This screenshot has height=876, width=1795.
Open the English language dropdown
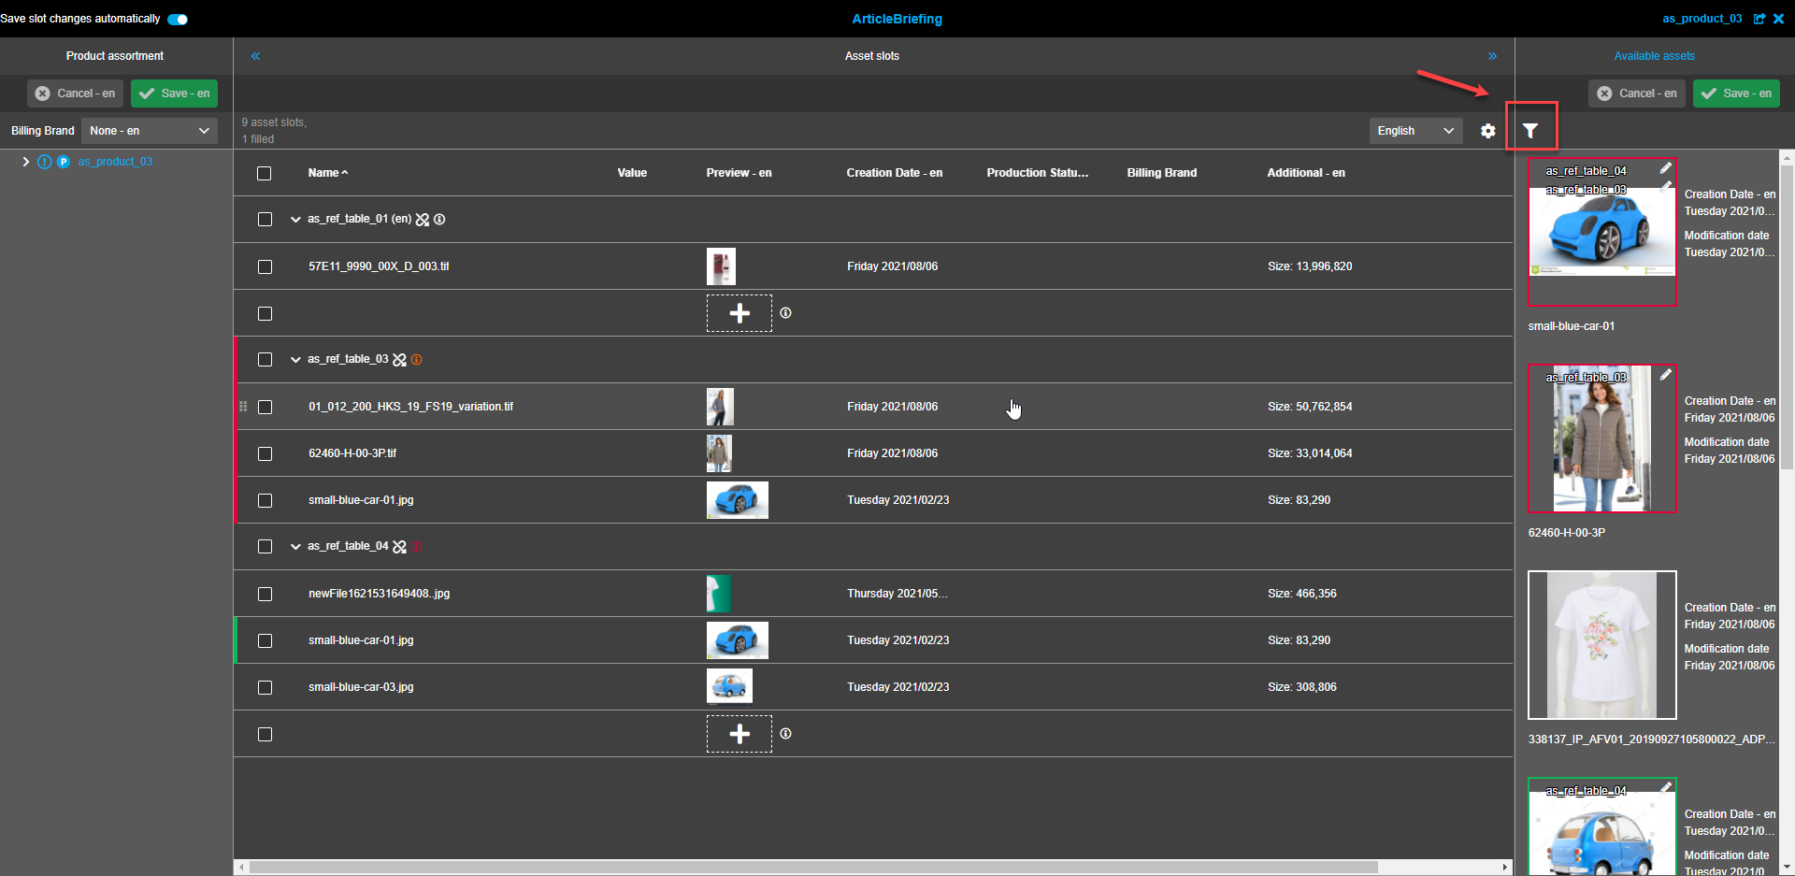[x=1414, y=131]
